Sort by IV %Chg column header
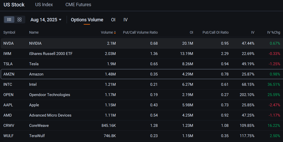This screenshot has width=283, height=142. tap(274, 32)
